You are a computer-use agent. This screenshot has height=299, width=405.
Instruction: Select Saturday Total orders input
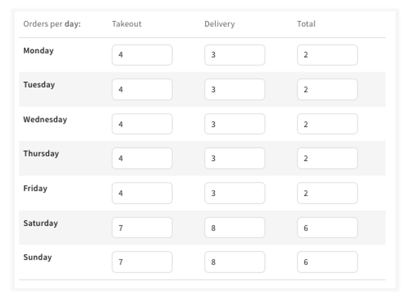point(327,227)
